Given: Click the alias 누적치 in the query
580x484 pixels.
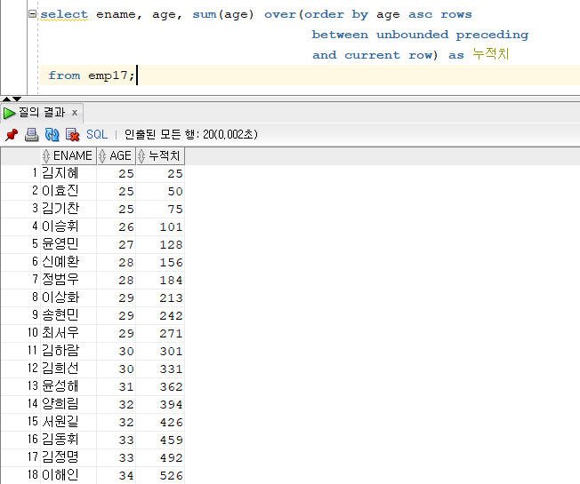Looking at the screenshot, I should [491, 54].
